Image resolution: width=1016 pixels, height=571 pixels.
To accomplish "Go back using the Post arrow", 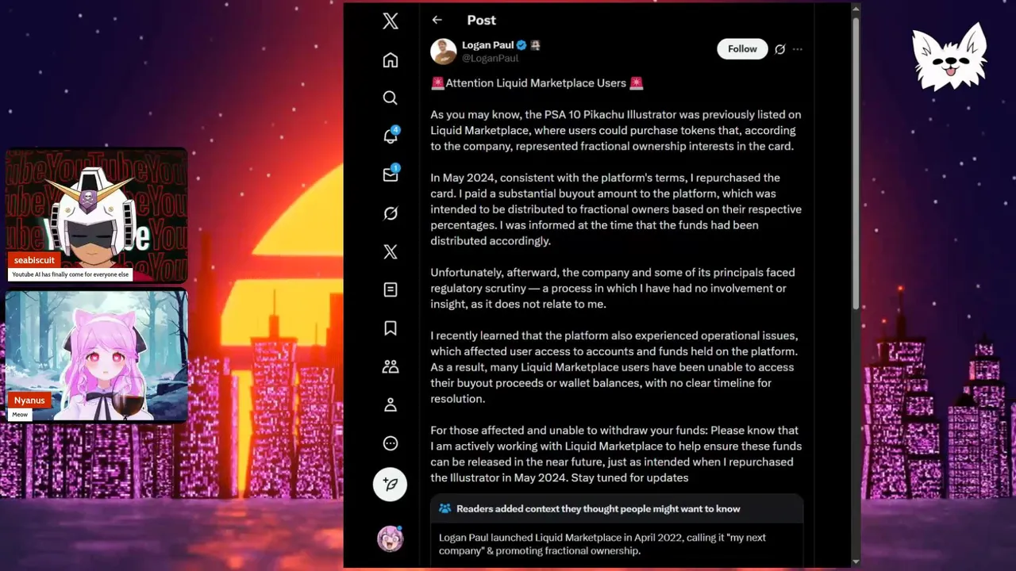I will 437,20.
